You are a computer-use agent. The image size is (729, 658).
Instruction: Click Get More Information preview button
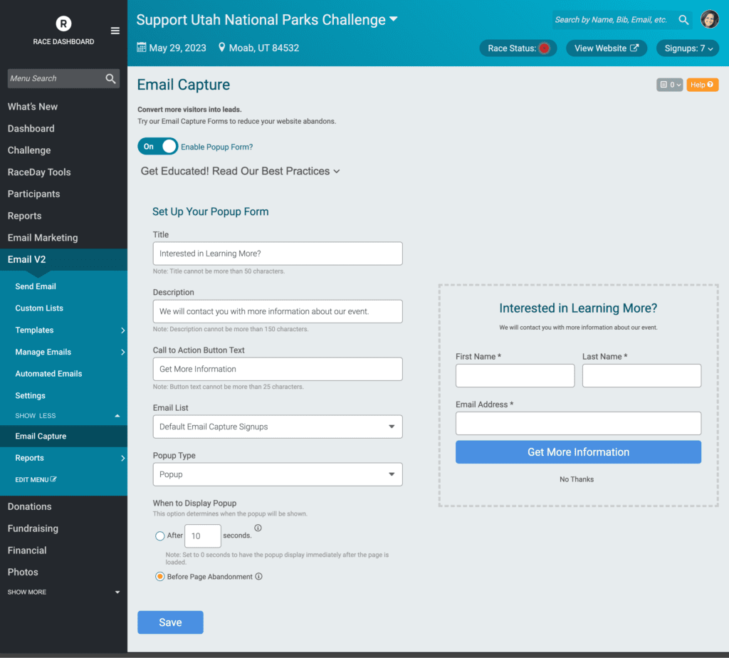coord(578,452)
